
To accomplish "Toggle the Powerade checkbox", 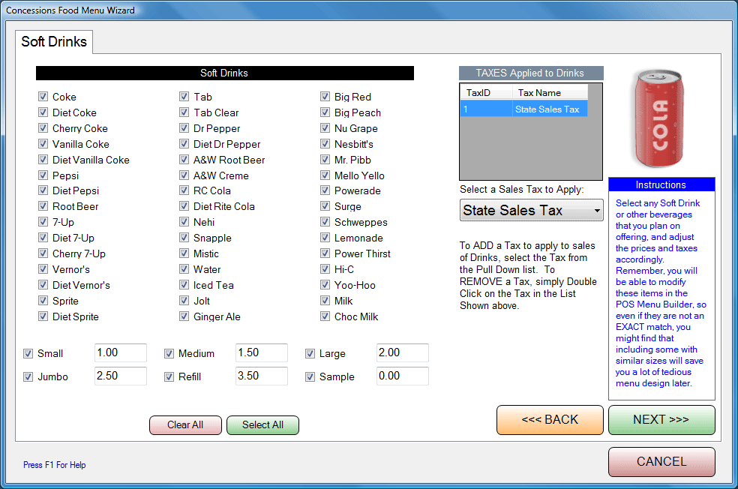I will tap(325, 190).
